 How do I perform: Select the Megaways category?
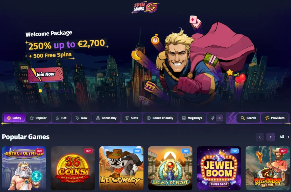pos(192,118)
